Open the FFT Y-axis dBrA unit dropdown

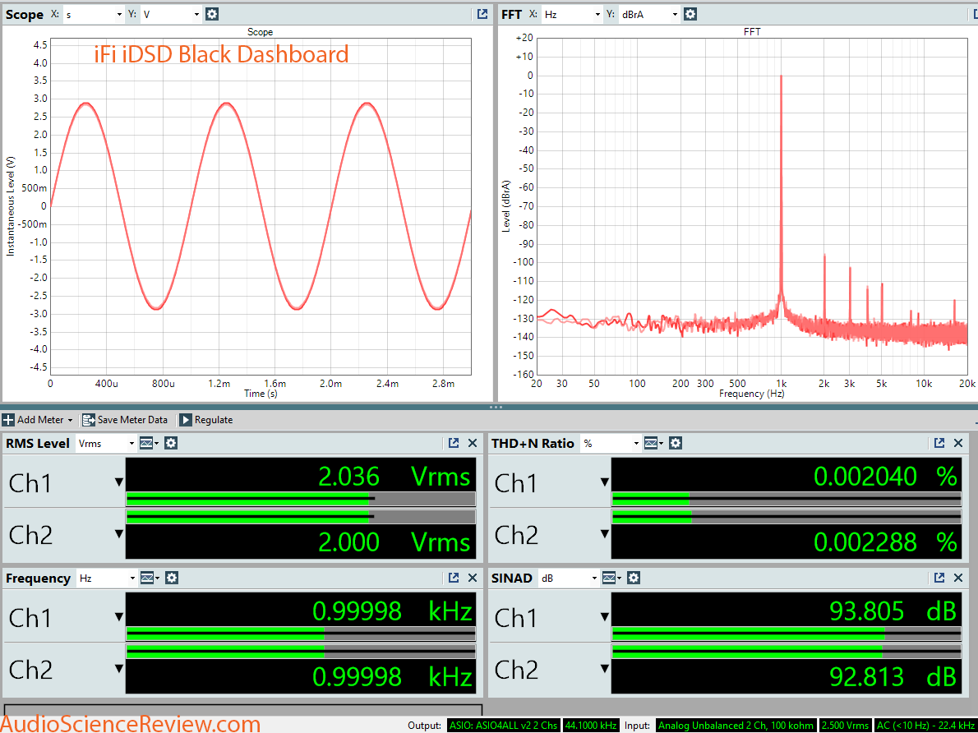649,14
